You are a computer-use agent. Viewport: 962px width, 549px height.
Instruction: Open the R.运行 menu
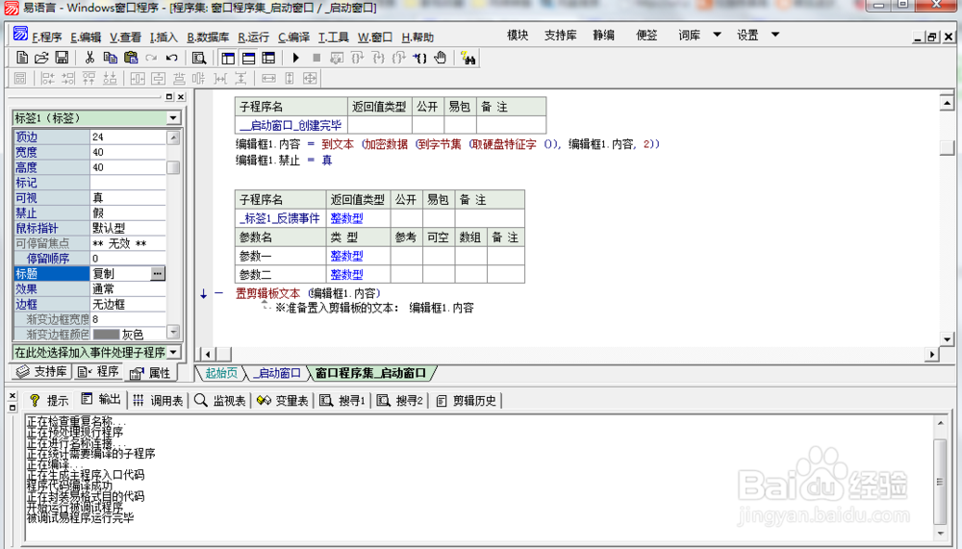pos(253,37)
